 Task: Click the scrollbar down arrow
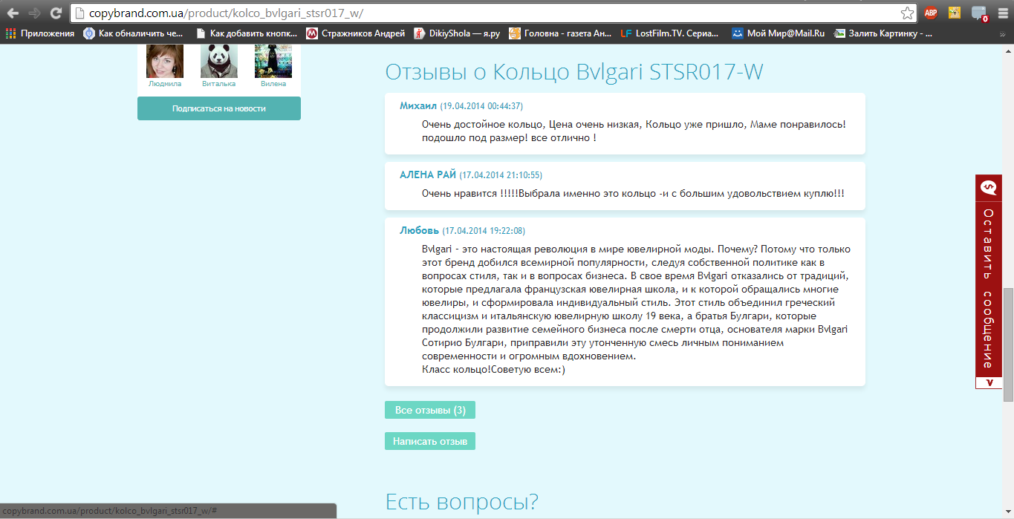(1008, 513)
